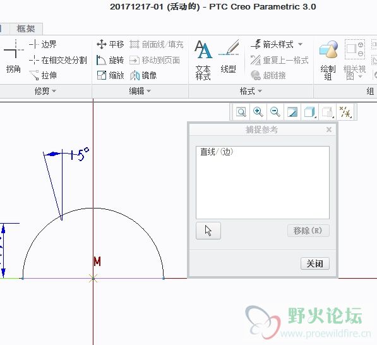
Task: Click the 超链接 hyperlink tool
Action: [268, 76]
